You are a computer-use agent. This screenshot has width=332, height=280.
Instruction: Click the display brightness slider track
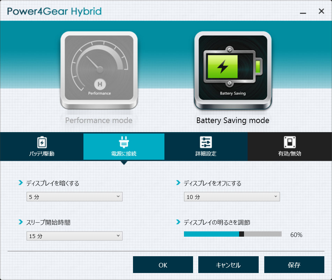click(233, 234)
